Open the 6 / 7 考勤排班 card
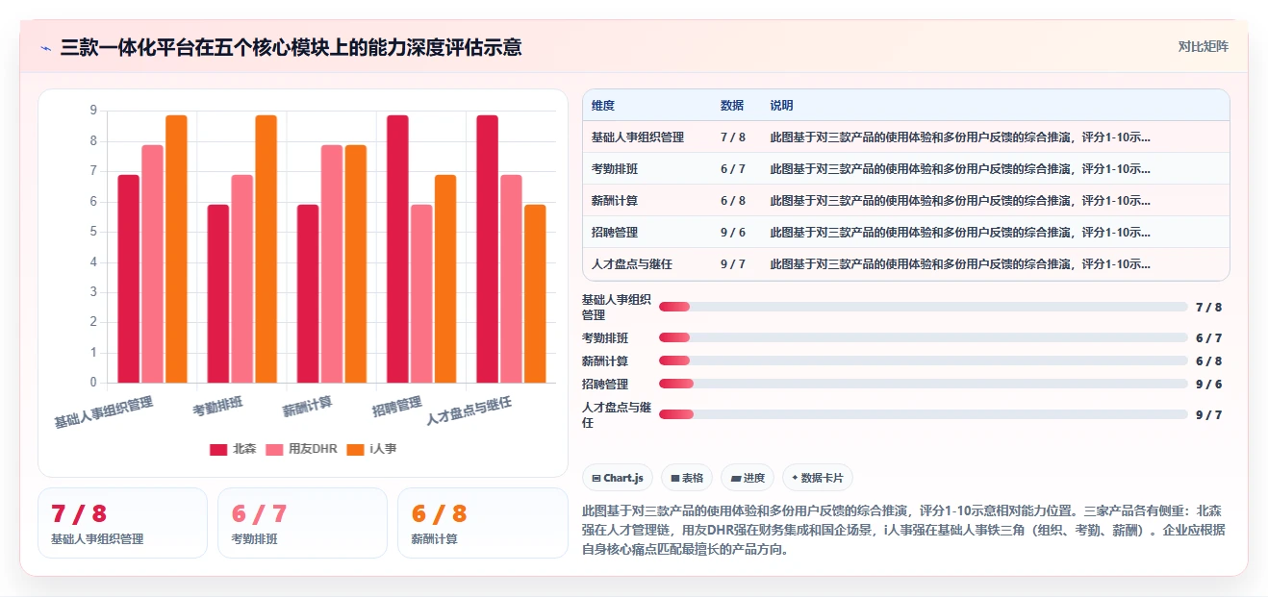Viewport: 1268px width, 597px height. 302,523
